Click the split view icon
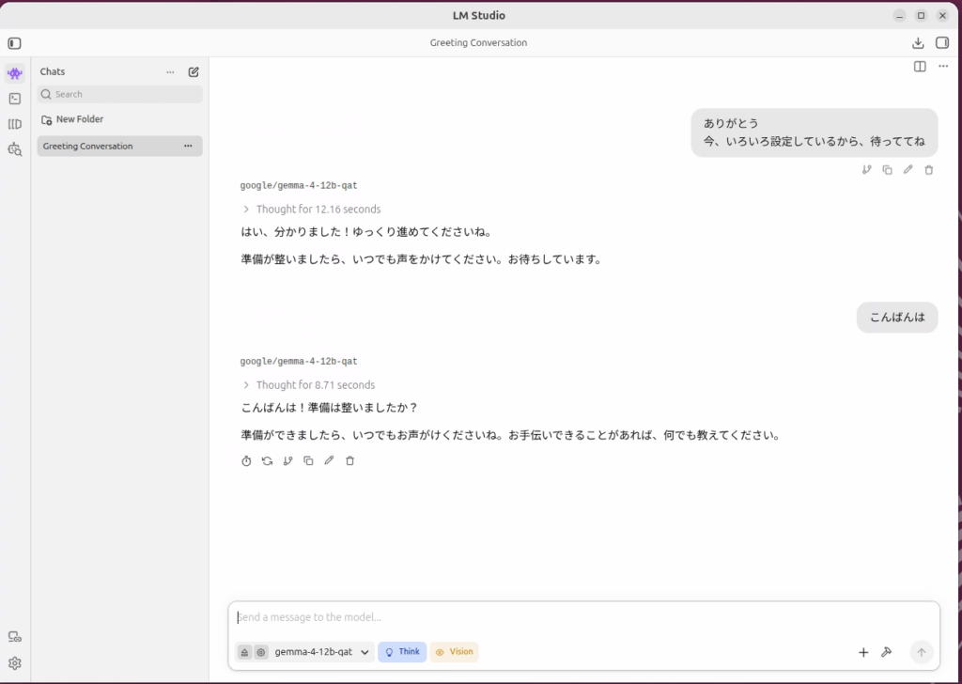This screenshot has width=962, height=684. tap(920, 67)
